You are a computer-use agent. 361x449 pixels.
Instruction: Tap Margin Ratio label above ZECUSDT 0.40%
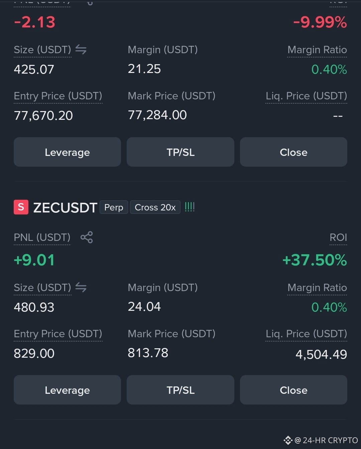pyautogui.click(x=317, y=287)
